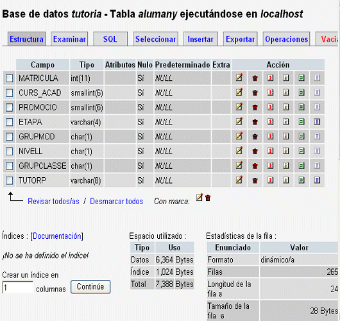Drop the TUTORP field using trash icon

point(255,180)
